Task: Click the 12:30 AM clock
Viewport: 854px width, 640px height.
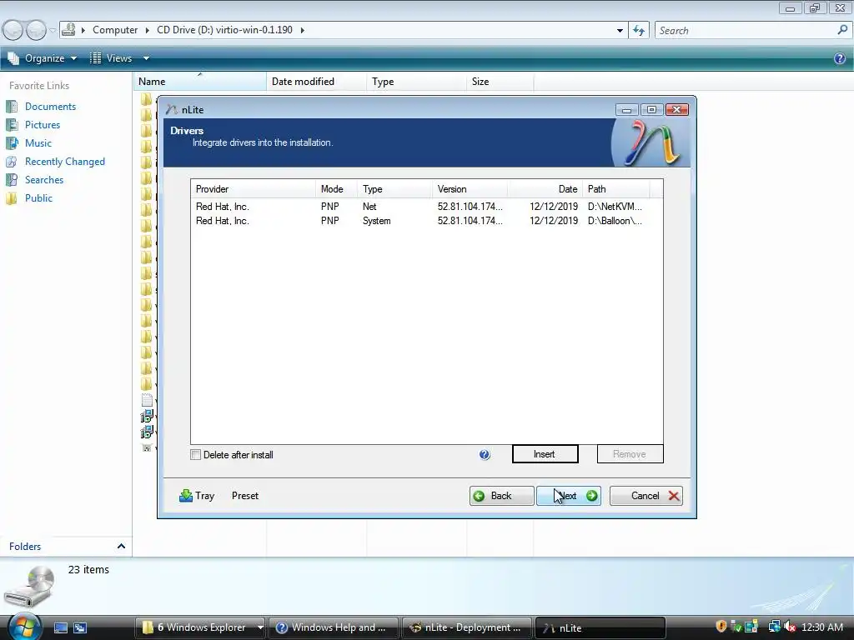Action: pyautogui.click(x=821, y=627)
